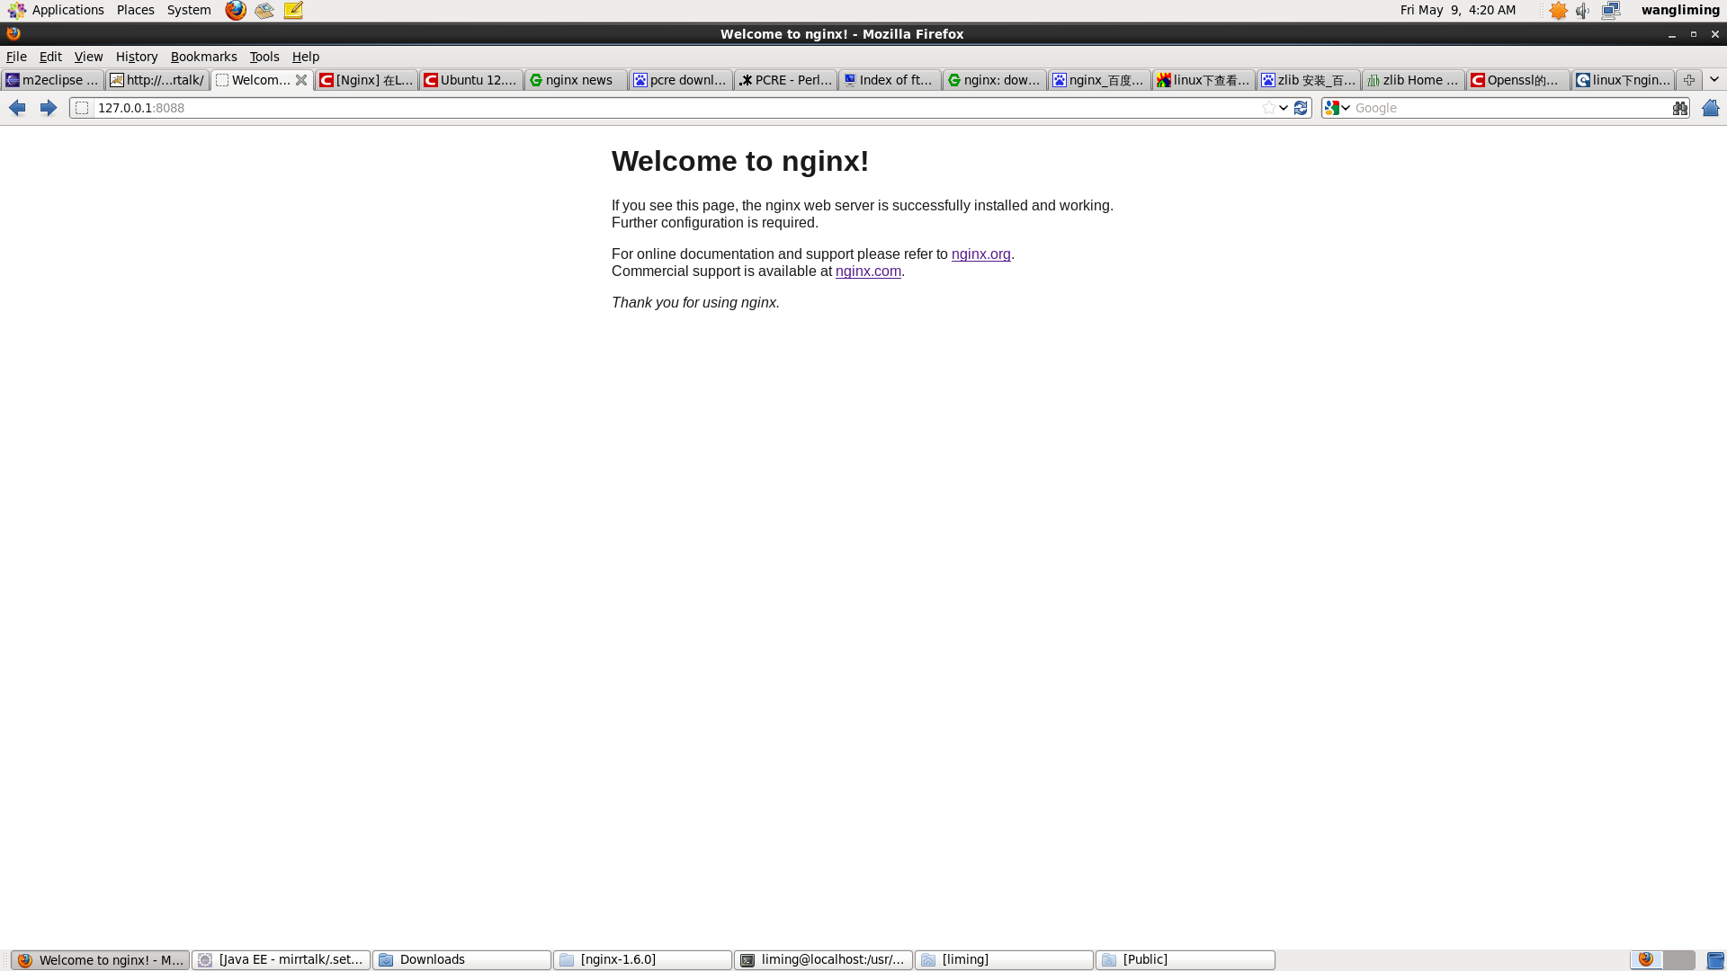Click the orange update notification icon
The height and width of the screenshot is (971, 1727).
pyautogui.click(x=1558, y=10)
